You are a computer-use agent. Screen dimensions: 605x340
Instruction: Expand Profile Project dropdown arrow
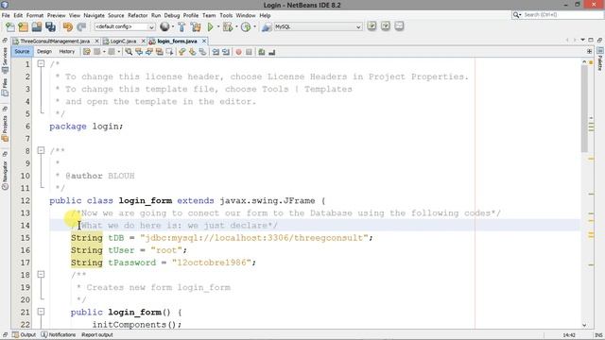click(254, 27)
